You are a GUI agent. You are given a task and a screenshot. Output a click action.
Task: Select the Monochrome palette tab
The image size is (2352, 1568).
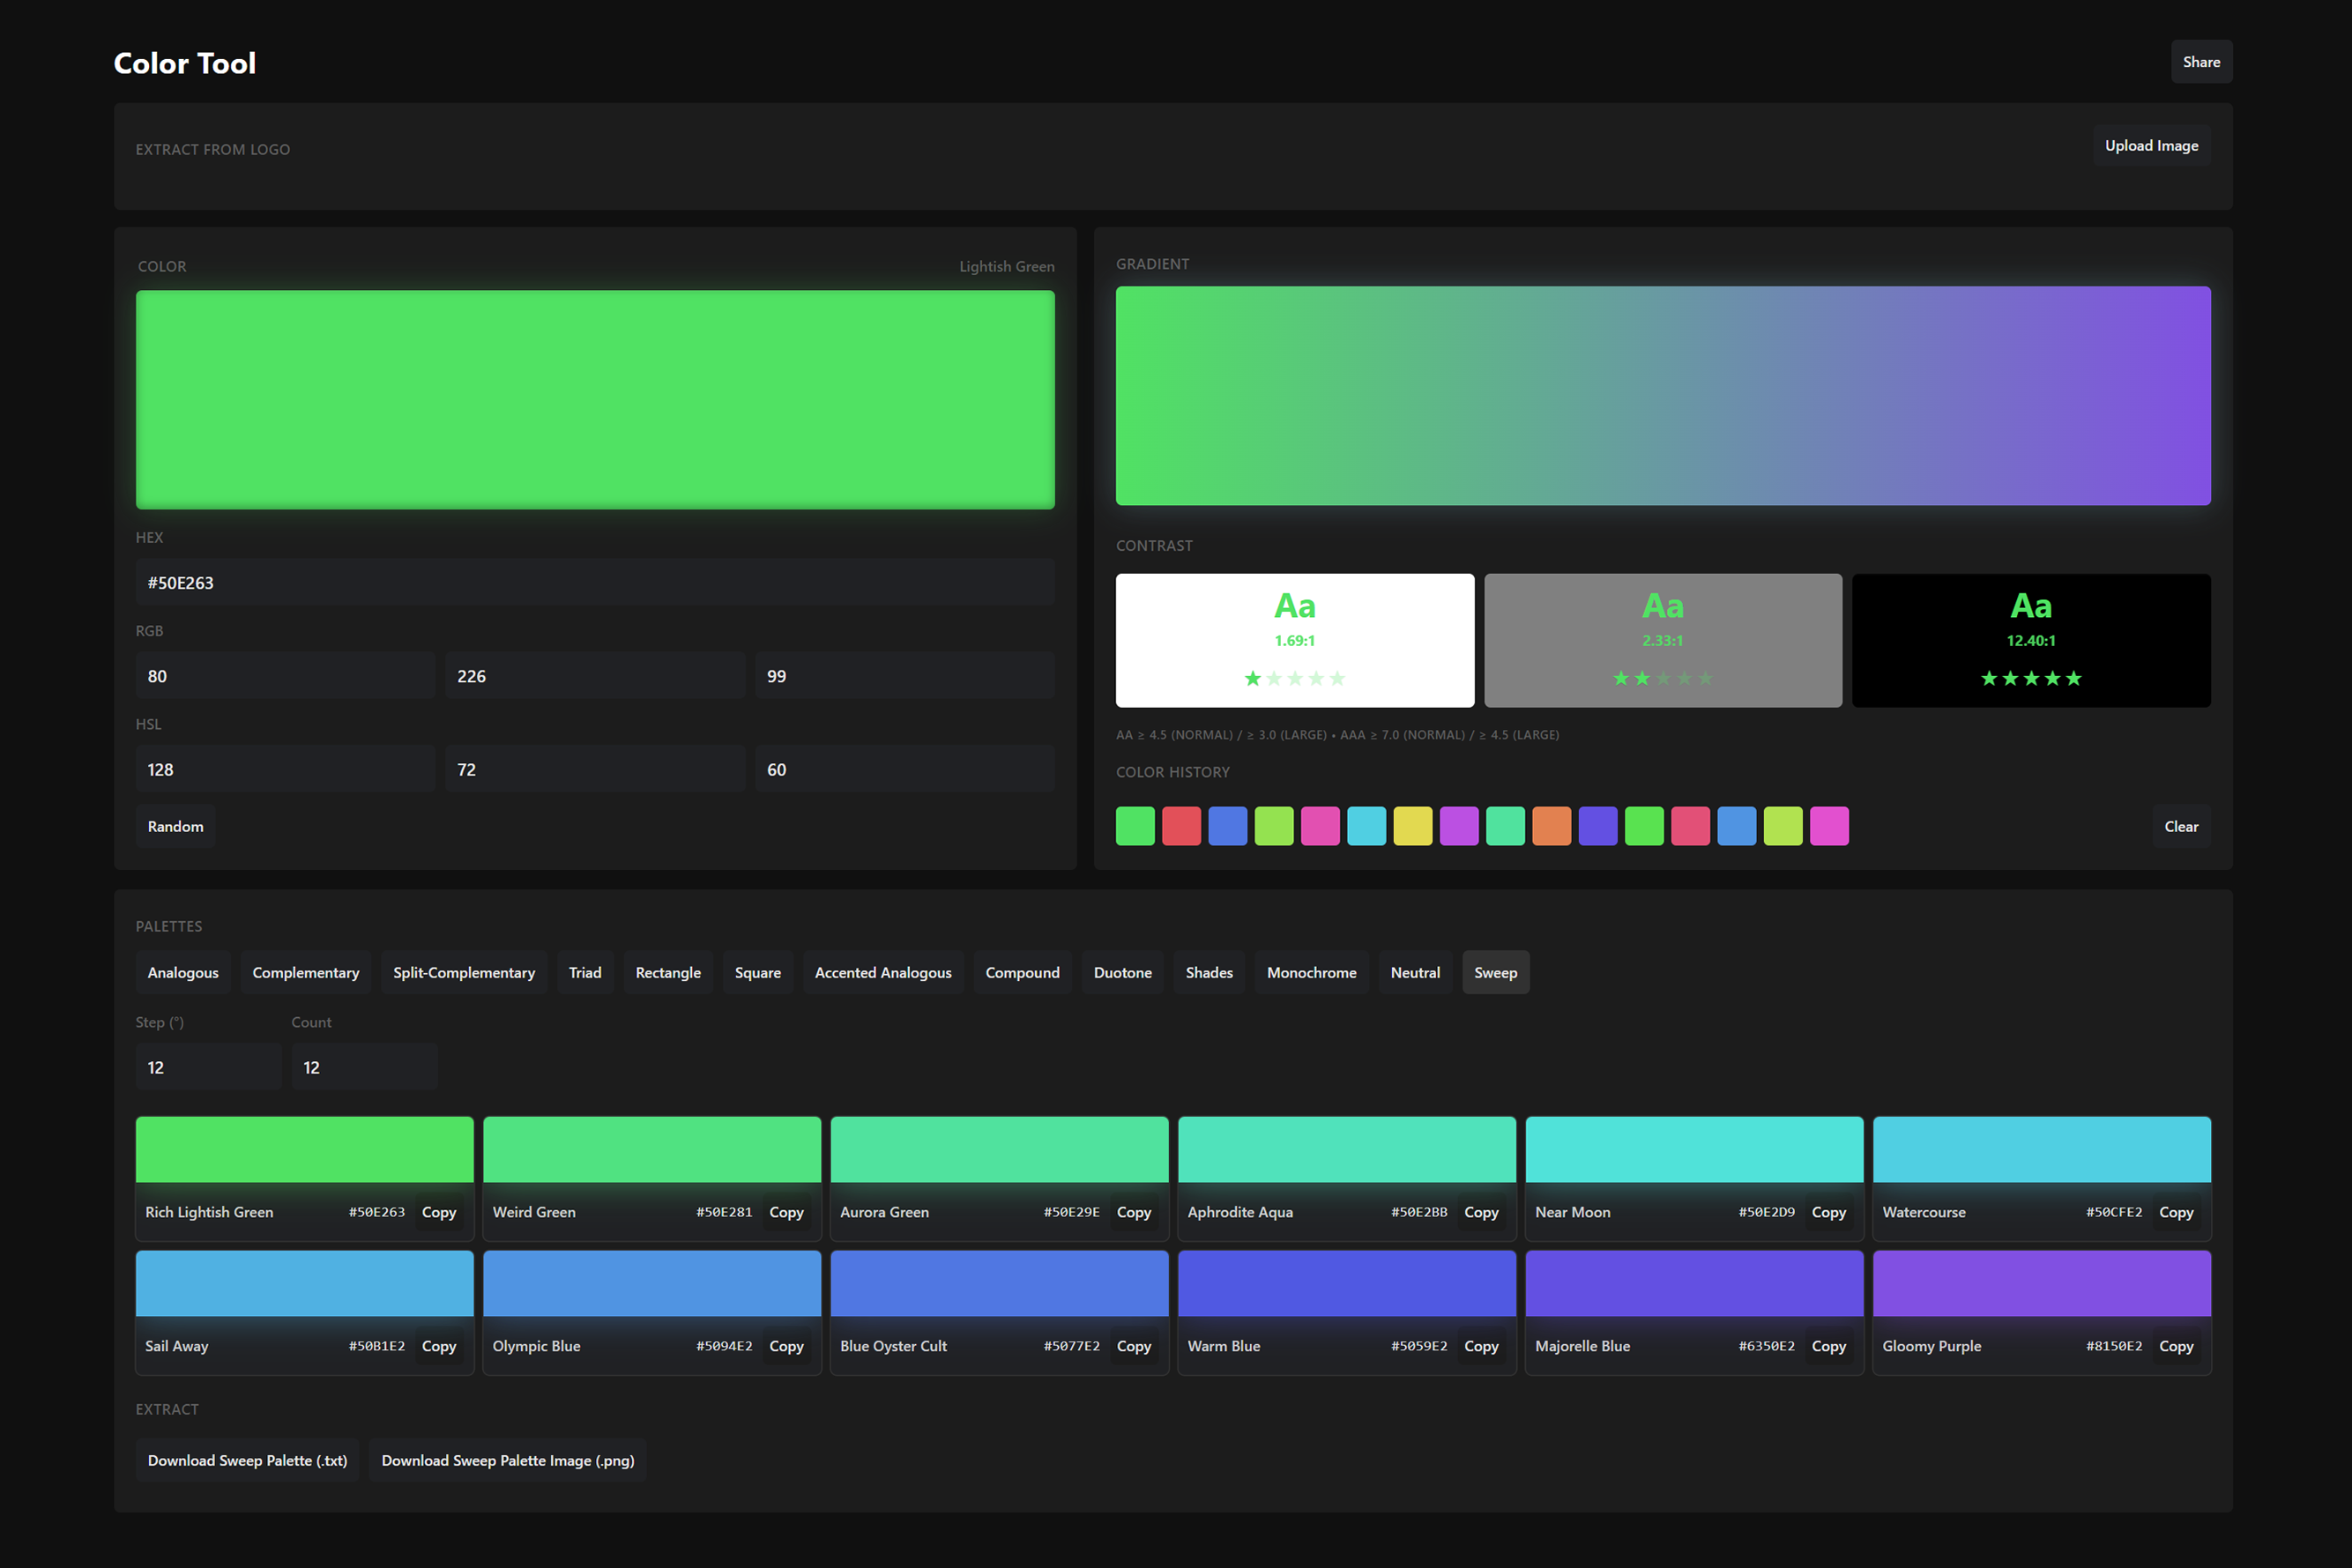(1311, 972)
